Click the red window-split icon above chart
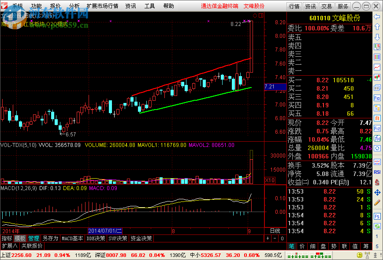This screenshot has width=383, height=260. click(261, 15)
